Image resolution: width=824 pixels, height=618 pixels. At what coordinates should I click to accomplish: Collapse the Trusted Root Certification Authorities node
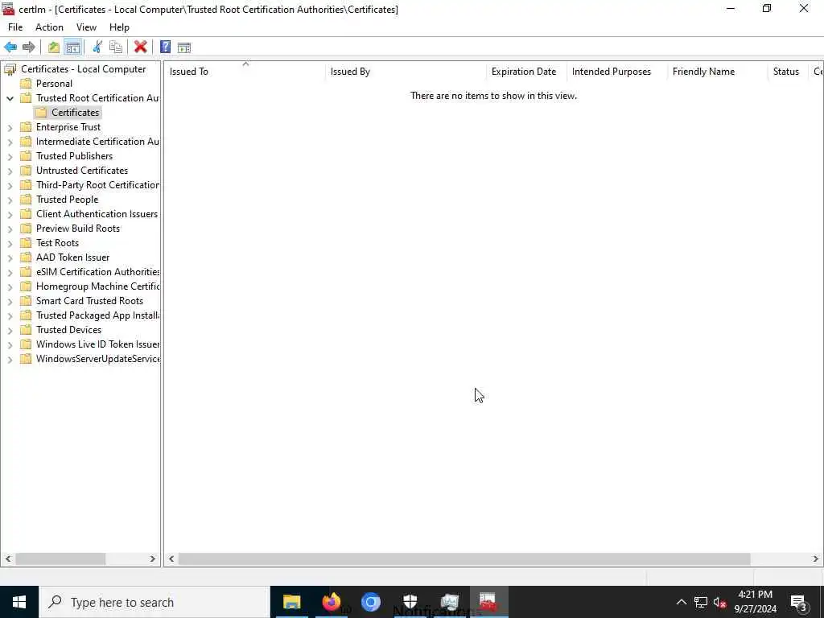click(x=10, y=98)
